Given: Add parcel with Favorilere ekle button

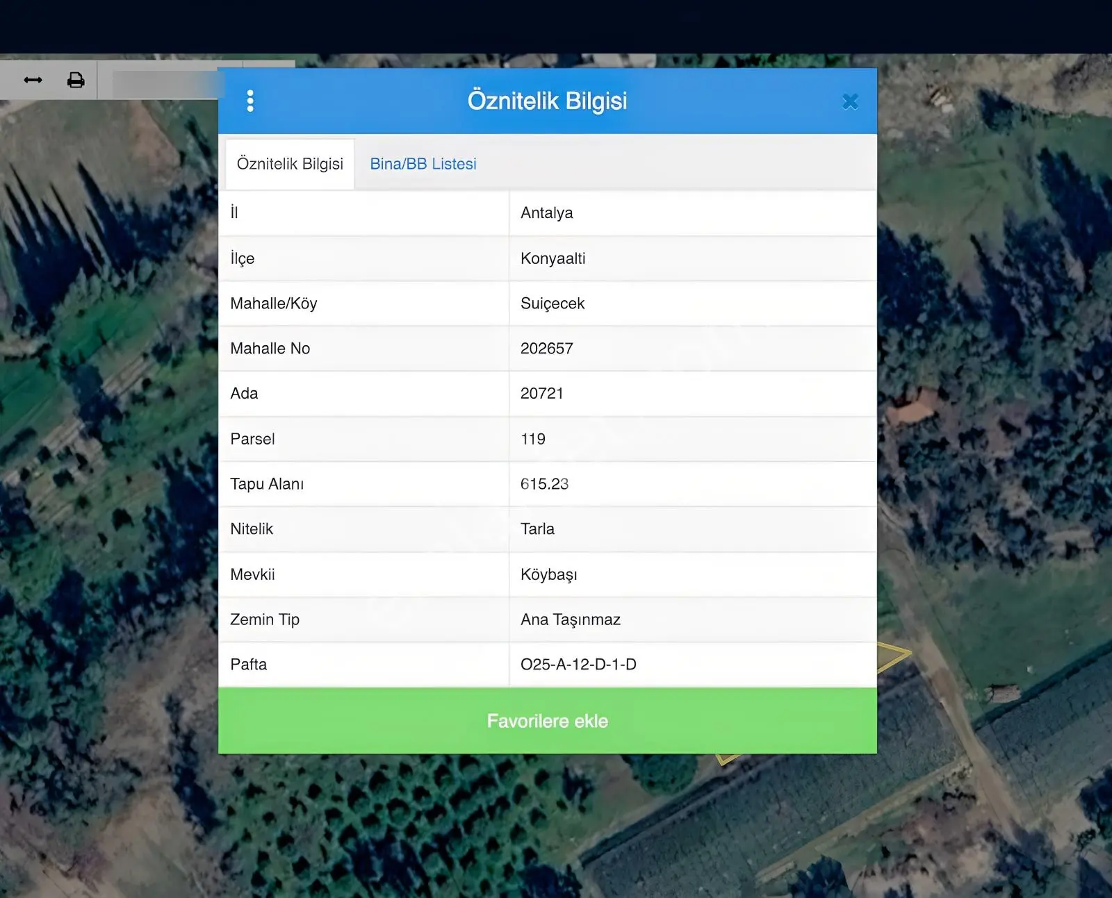Looking at the screenshot, I should (548, 721).
